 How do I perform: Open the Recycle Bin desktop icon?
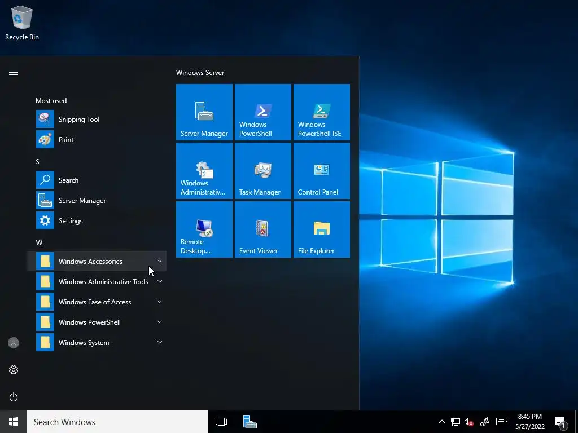(22, 23)
